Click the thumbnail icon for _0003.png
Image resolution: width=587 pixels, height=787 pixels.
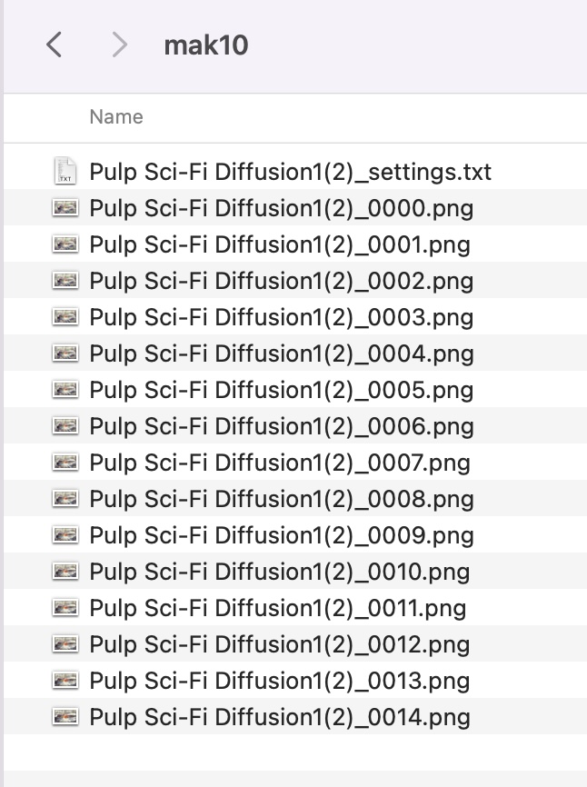pos(65,316)
